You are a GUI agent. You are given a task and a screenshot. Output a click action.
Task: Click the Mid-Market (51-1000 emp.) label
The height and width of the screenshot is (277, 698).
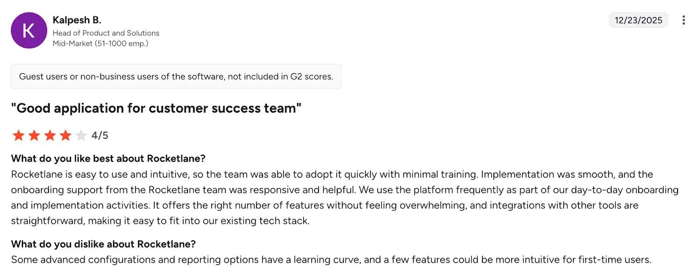[x=100, y=43]
